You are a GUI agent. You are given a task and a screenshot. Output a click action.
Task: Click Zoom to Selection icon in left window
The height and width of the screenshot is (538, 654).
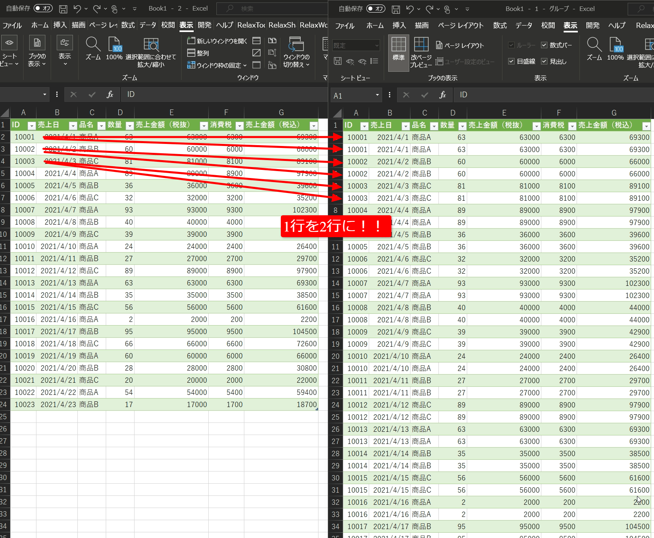click(151, 45)
